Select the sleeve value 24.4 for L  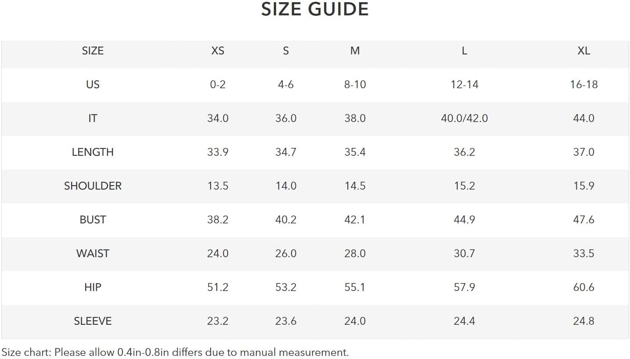coord(464,321)
